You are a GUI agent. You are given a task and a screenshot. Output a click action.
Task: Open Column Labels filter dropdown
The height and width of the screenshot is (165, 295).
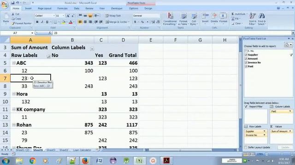[92, 49]
